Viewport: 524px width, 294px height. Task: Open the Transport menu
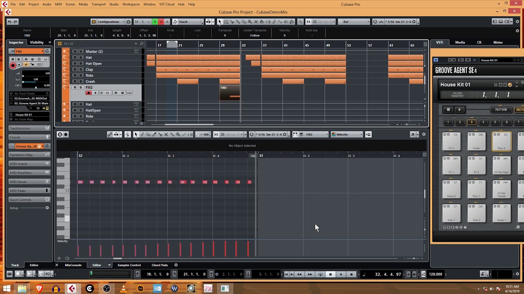pos(99,4)
